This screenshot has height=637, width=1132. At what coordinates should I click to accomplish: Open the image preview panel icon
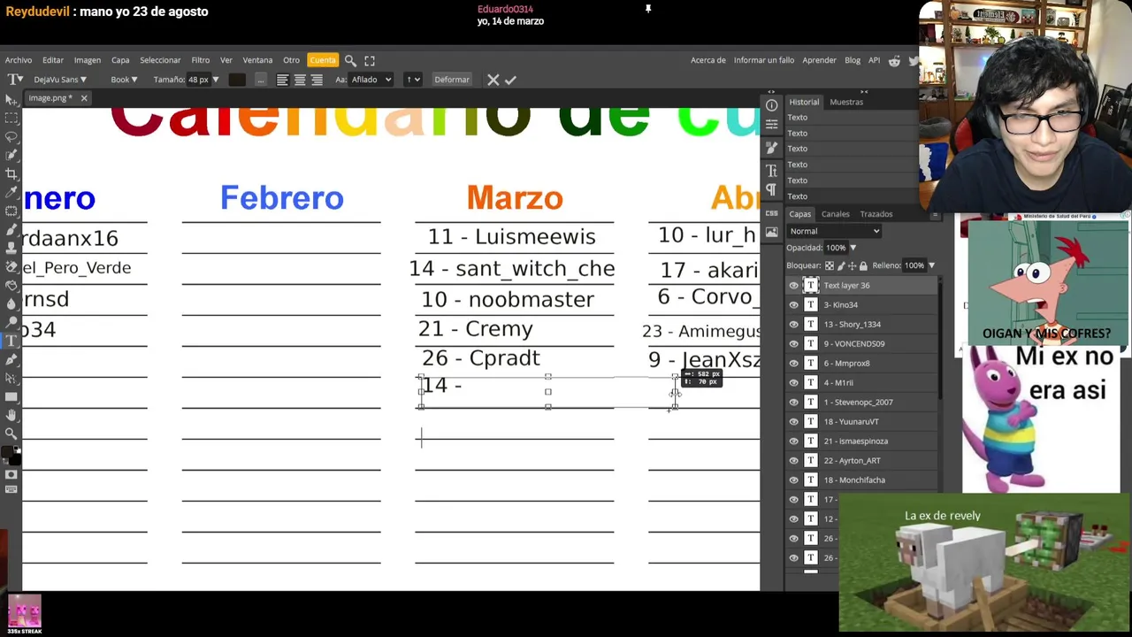[x=771, y=233]
